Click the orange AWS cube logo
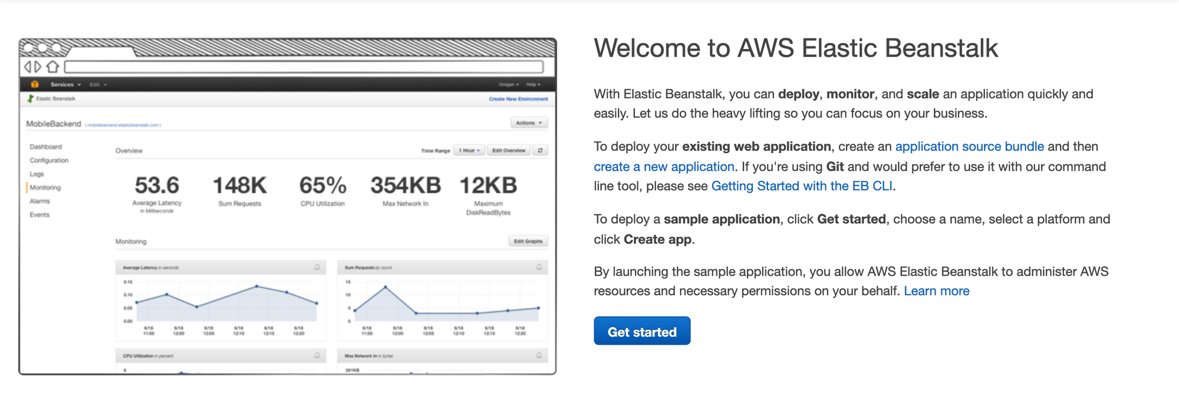 click(x=35, y=84)
